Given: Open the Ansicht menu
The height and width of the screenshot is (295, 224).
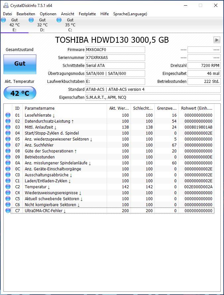Looking at the screenshot, I should pyautogui.click(x=68, y=14).
